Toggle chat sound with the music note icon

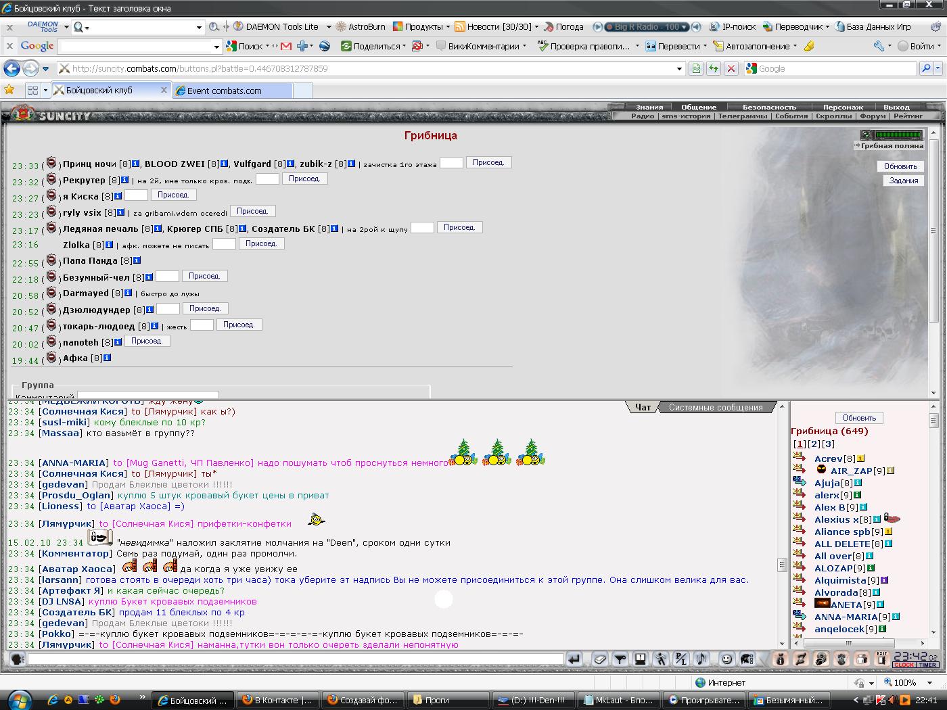pos(701,659)
